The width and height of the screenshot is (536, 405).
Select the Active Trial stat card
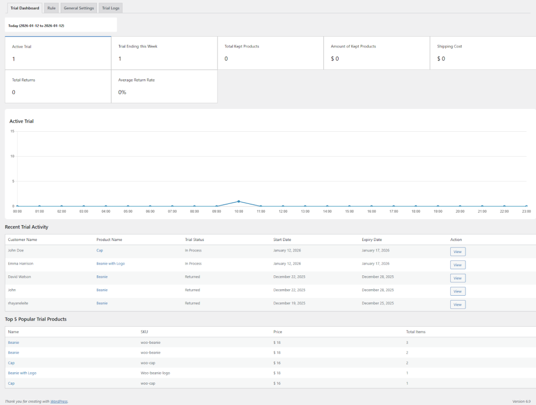[58, 53]
